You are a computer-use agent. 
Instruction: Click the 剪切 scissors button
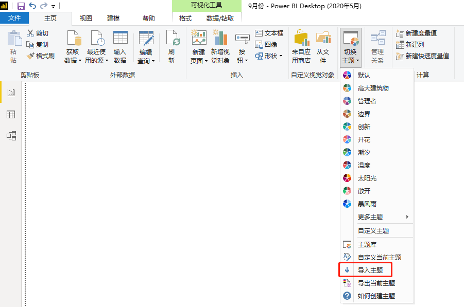pyautogui.click(x=38, y=33)
